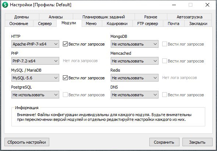Screen dimensions: 217x151
Task: Expand the Redis module dropdown
Action: click(135, 78)
